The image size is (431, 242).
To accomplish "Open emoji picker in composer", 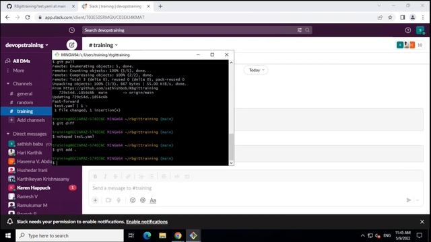I will click(133, 200).
